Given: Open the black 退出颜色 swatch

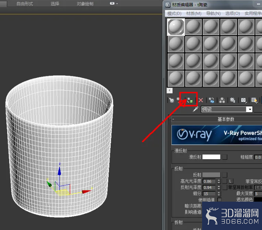Looking at the screenshot, I should 258,199.
